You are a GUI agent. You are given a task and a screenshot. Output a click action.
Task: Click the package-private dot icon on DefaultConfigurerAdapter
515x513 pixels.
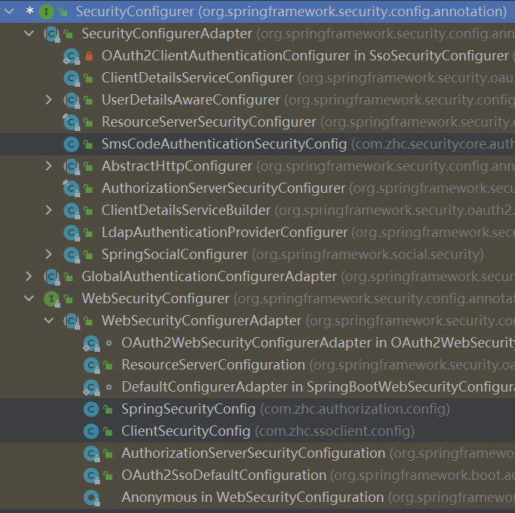click(x=109, y=387)
